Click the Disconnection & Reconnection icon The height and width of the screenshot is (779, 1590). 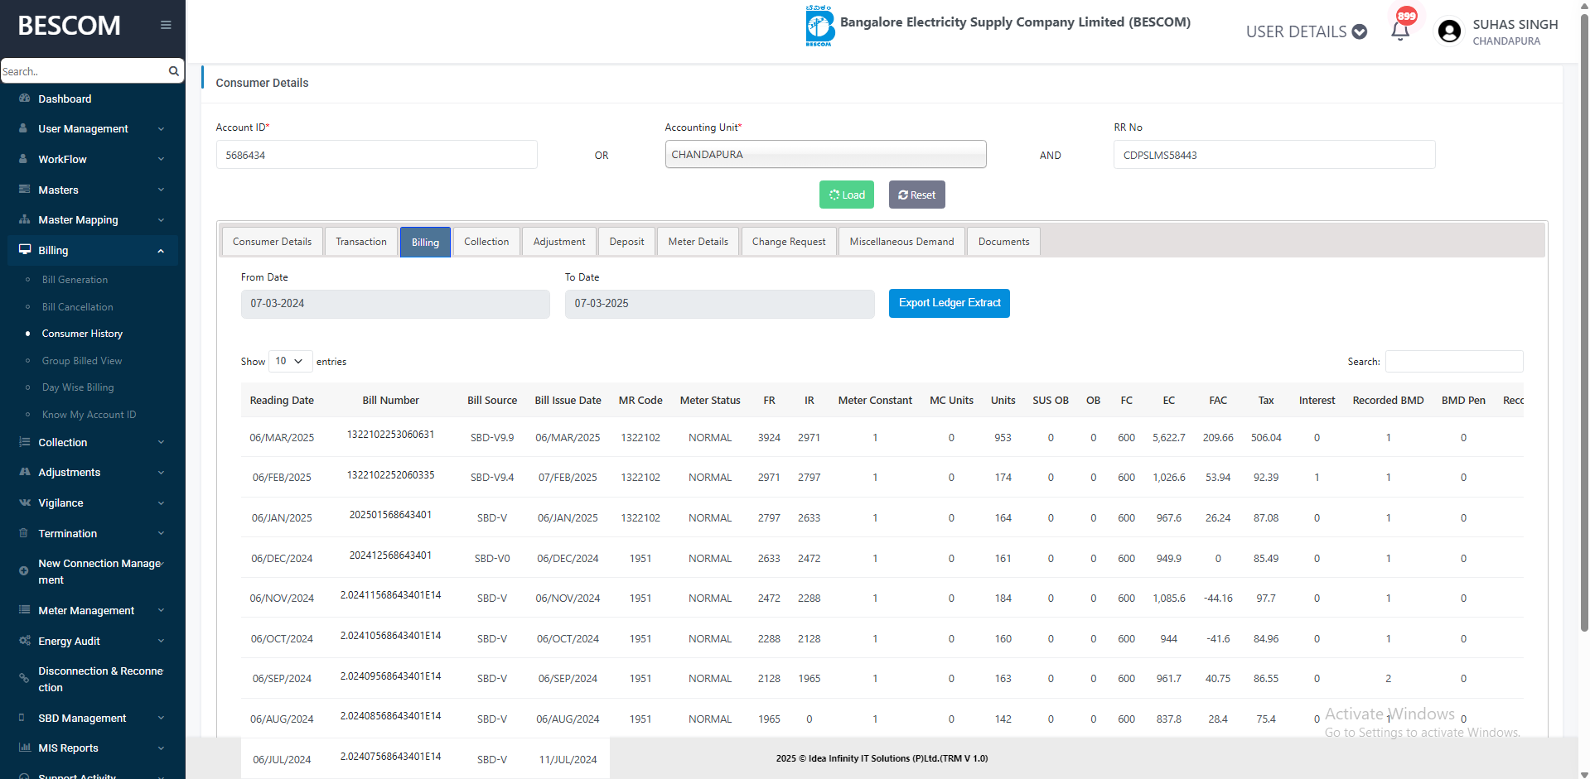coord(23,679)
